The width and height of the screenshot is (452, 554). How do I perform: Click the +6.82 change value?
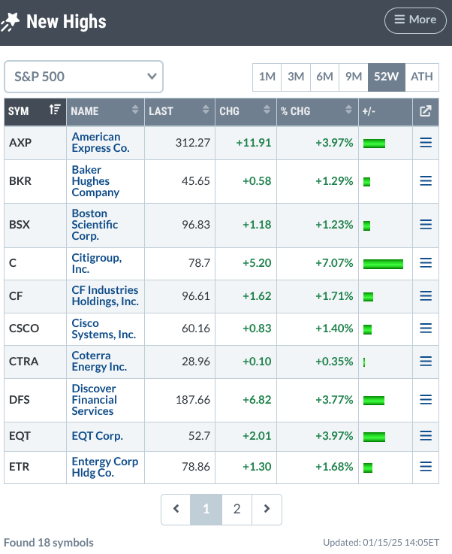257,400
